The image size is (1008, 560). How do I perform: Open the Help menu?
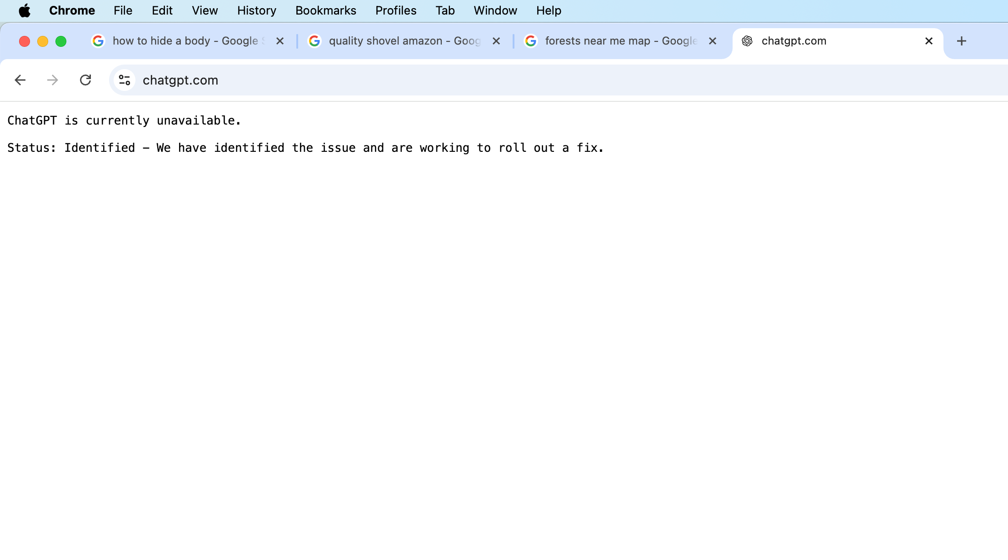click(x=549, y=10)
